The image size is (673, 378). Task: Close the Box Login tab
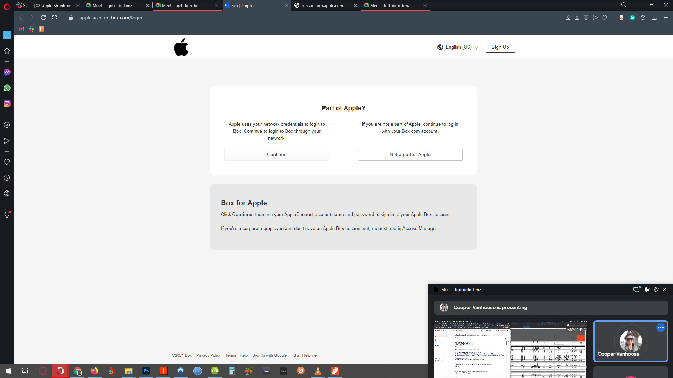[x=286, y=5]
